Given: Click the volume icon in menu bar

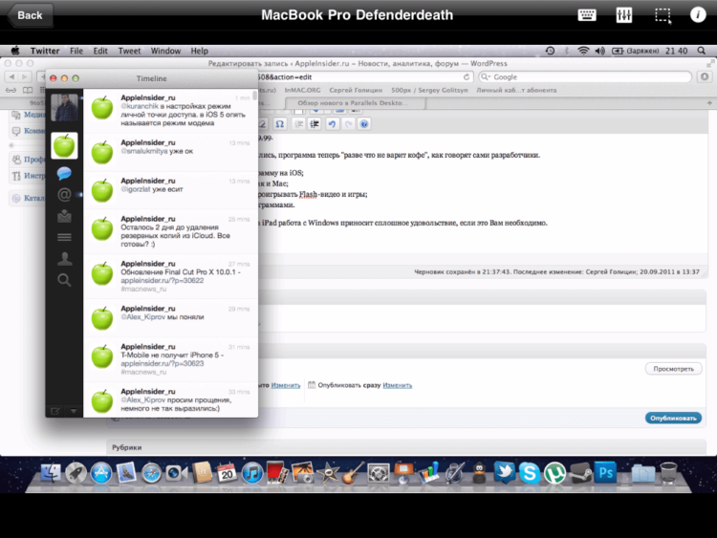Looking at the screenshot, I should [x=600, y=51].
